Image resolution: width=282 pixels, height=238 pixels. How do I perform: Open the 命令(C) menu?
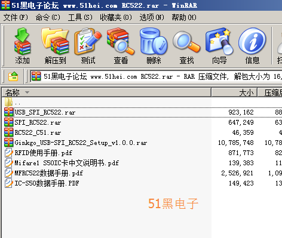(x=48, y=17)
